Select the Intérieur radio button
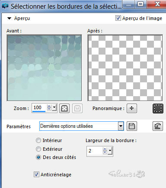This screenshot has width=166, height=188. coord(38,140)
